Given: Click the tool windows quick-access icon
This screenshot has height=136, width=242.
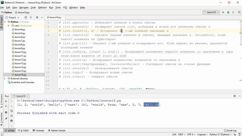Looking at the screenshot, I should 2,134.
